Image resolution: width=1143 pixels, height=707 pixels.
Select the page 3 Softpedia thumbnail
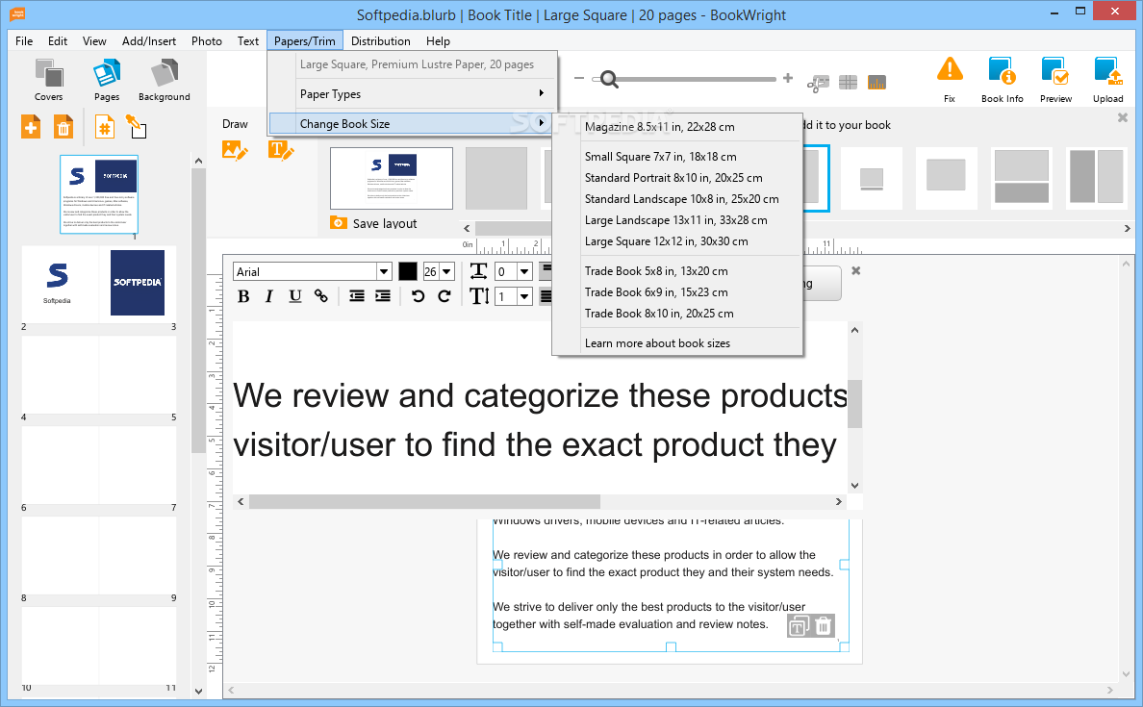[x=137, y=283]
